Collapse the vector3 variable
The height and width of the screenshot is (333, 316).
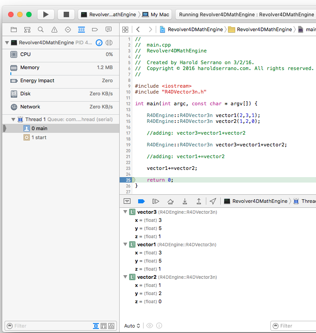coord(125,212)
